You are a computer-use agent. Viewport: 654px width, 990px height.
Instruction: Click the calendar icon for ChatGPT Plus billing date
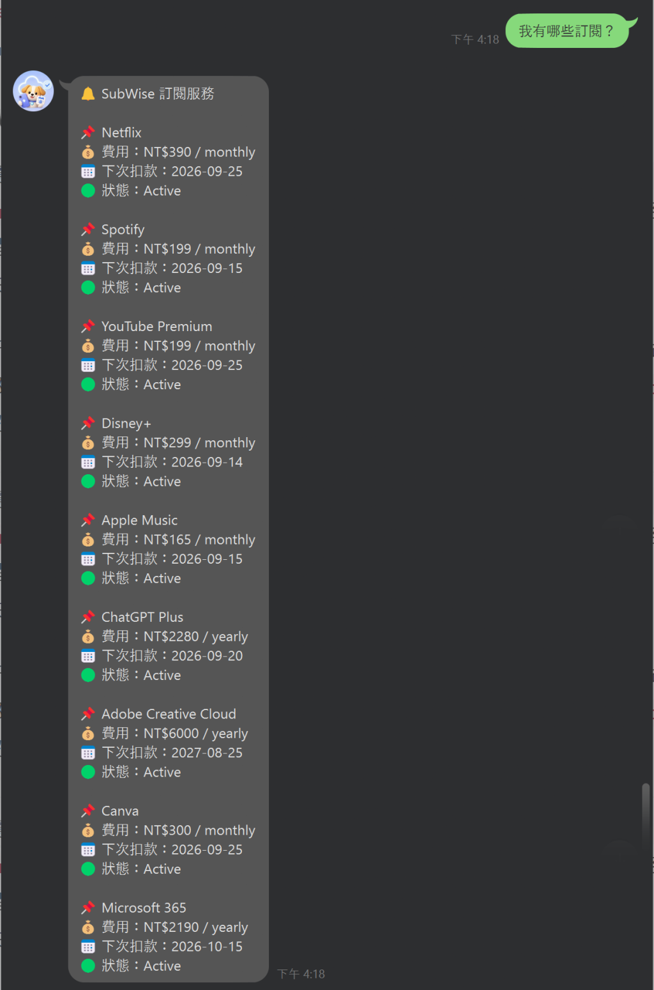point(88,656)
